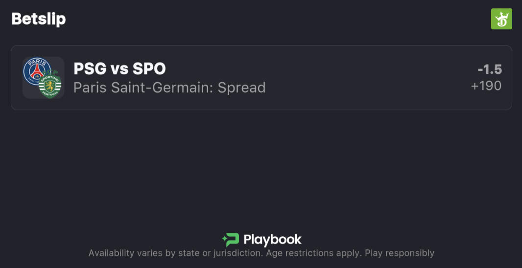
Task: Click "Availability varies by state or jurisdiction" text
Action: [x=175, y=253]
